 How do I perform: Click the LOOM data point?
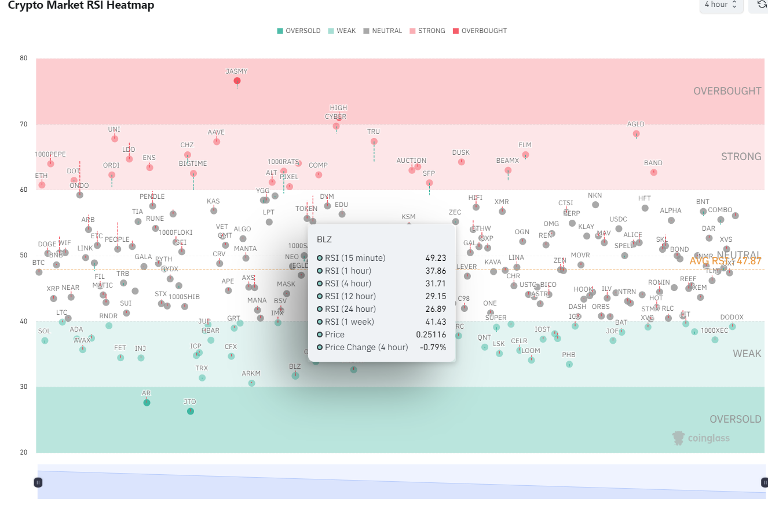531,360
